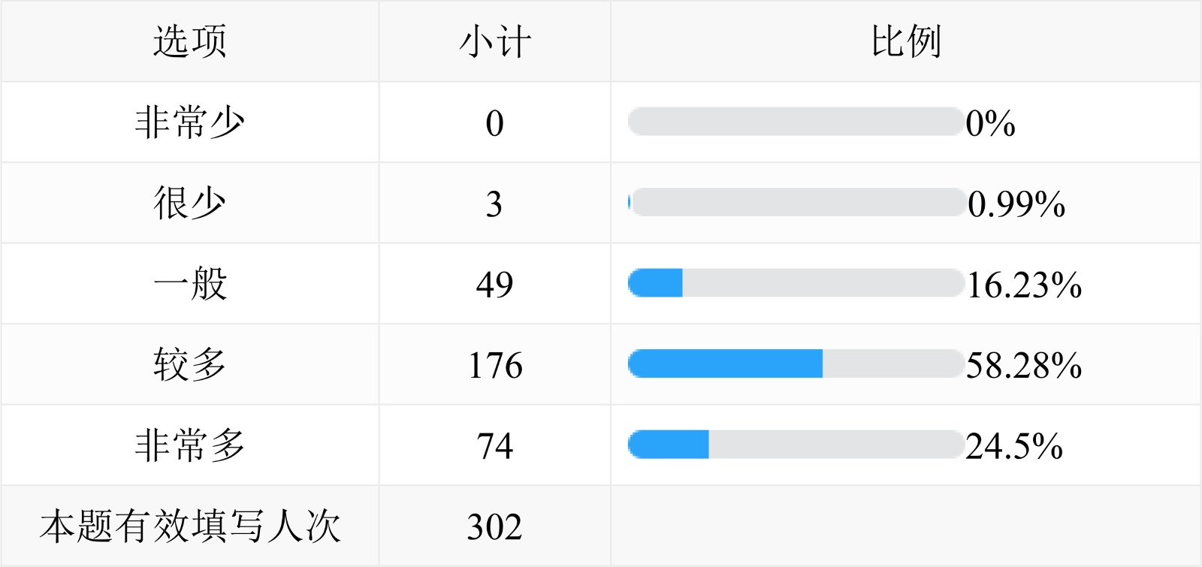Viewport: 1202px width, 567px height.
Task: Click the 选项 column header
Action: (190, 41)
